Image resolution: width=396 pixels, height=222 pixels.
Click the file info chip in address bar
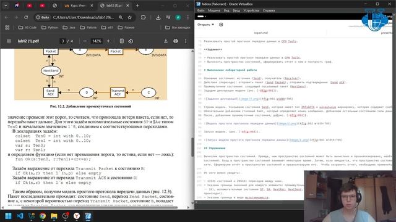tap(43, 17)
